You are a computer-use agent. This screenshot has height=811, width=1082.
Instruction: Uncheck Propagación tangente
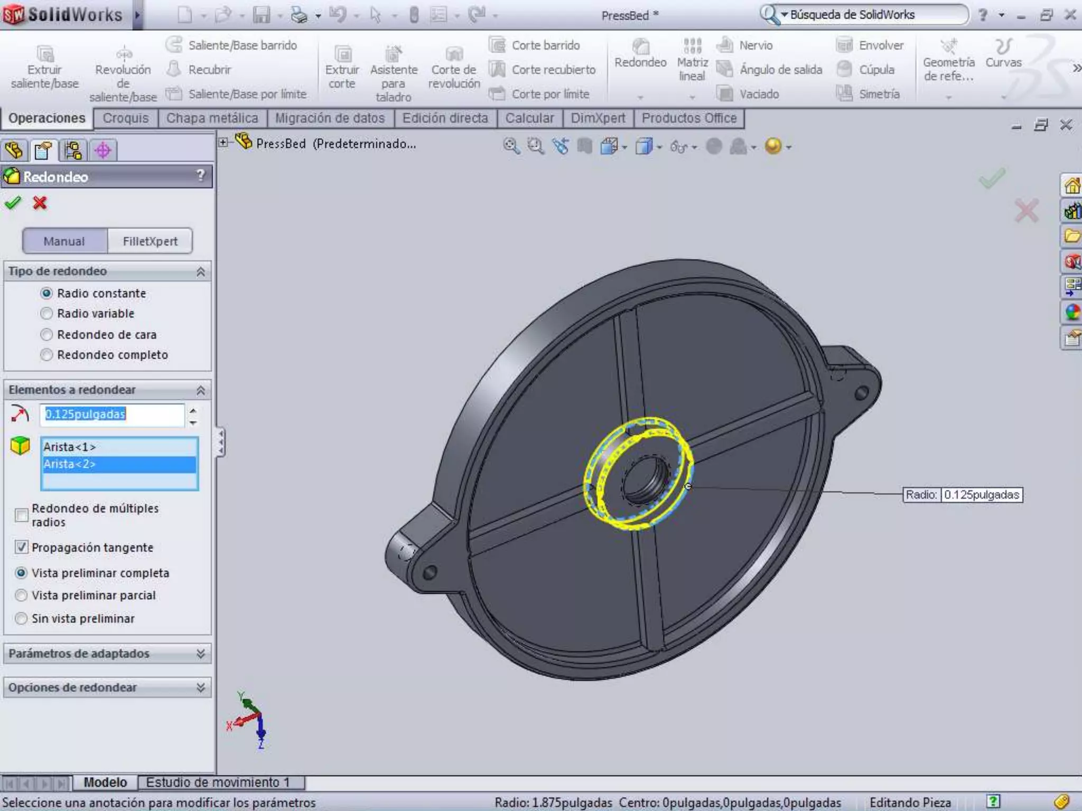22,547
